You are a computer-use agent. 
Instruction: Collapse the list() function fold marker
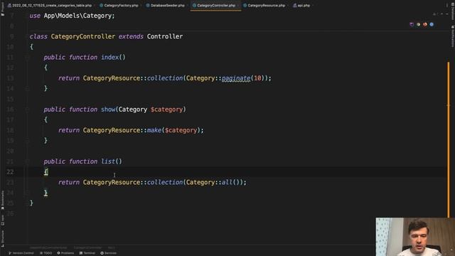coord(27,161)
